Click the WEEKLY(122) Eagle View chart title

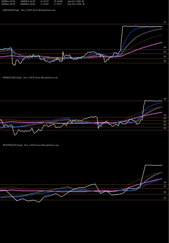[30, 78]
